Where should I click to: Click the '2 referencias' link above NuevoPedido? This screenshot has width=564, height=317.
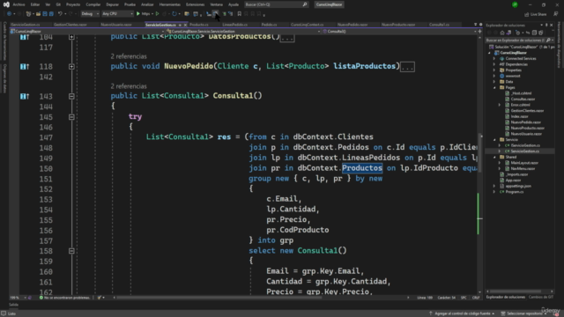[129, 56]
